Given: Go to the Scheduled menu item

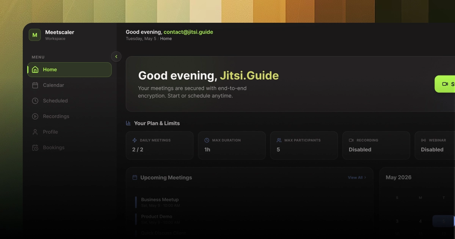Looking at the screenshot, I should [69, 101].
